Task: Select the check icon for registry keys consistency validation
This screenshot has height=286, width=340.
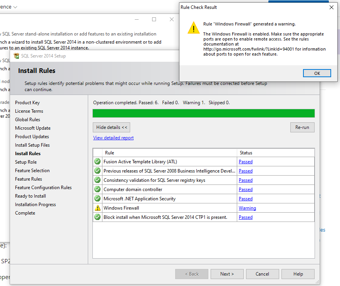Action: coord(97,180)
